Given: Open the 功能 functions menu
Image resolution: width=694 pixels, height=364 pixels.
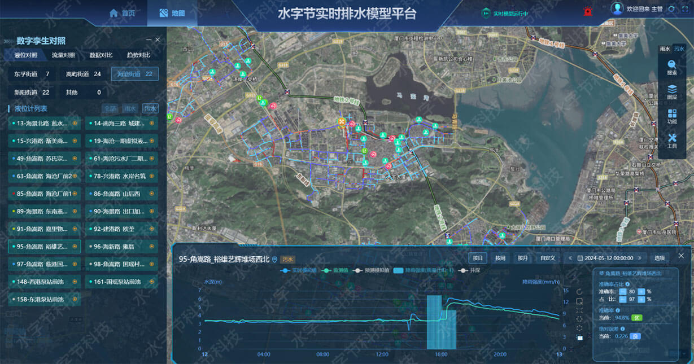Looking at the screenshot, I should [x=672, y=116].
